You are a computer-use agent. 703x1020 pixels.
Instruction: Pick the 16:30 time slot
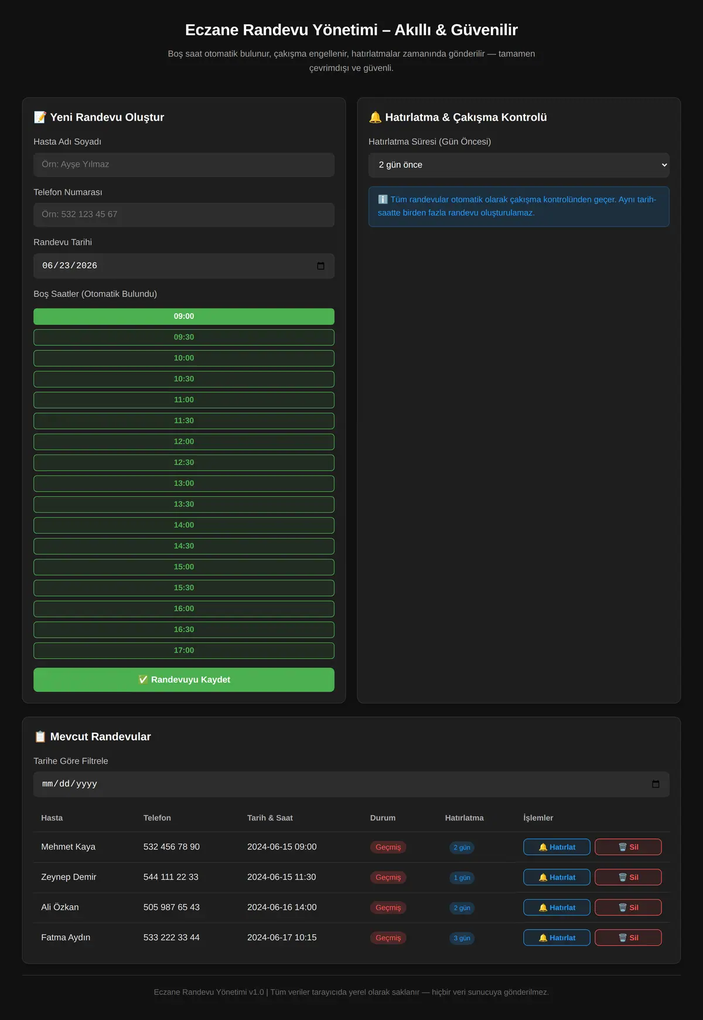click(x=184, y=630)
